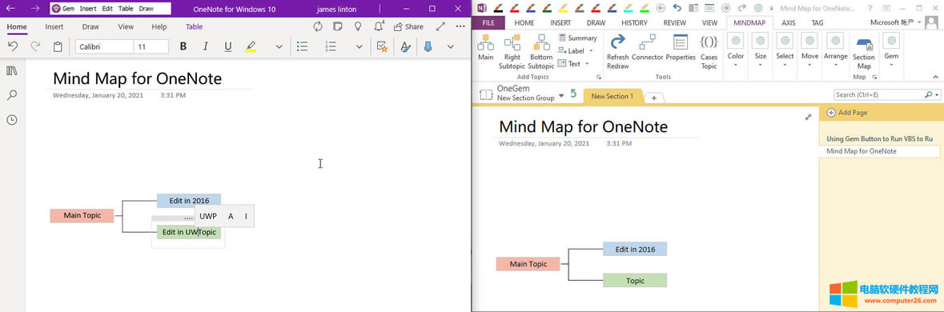This screenshot has height=312, width=944.
Task: Open the Gem menu in the purple title bar
Action: (x=63, y=9)
